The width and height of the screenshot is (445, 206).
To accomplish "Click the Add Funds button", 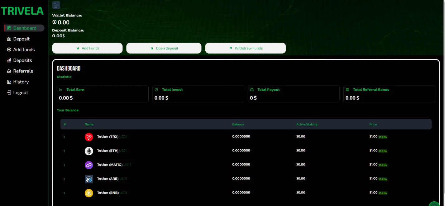I will (87, 48).
